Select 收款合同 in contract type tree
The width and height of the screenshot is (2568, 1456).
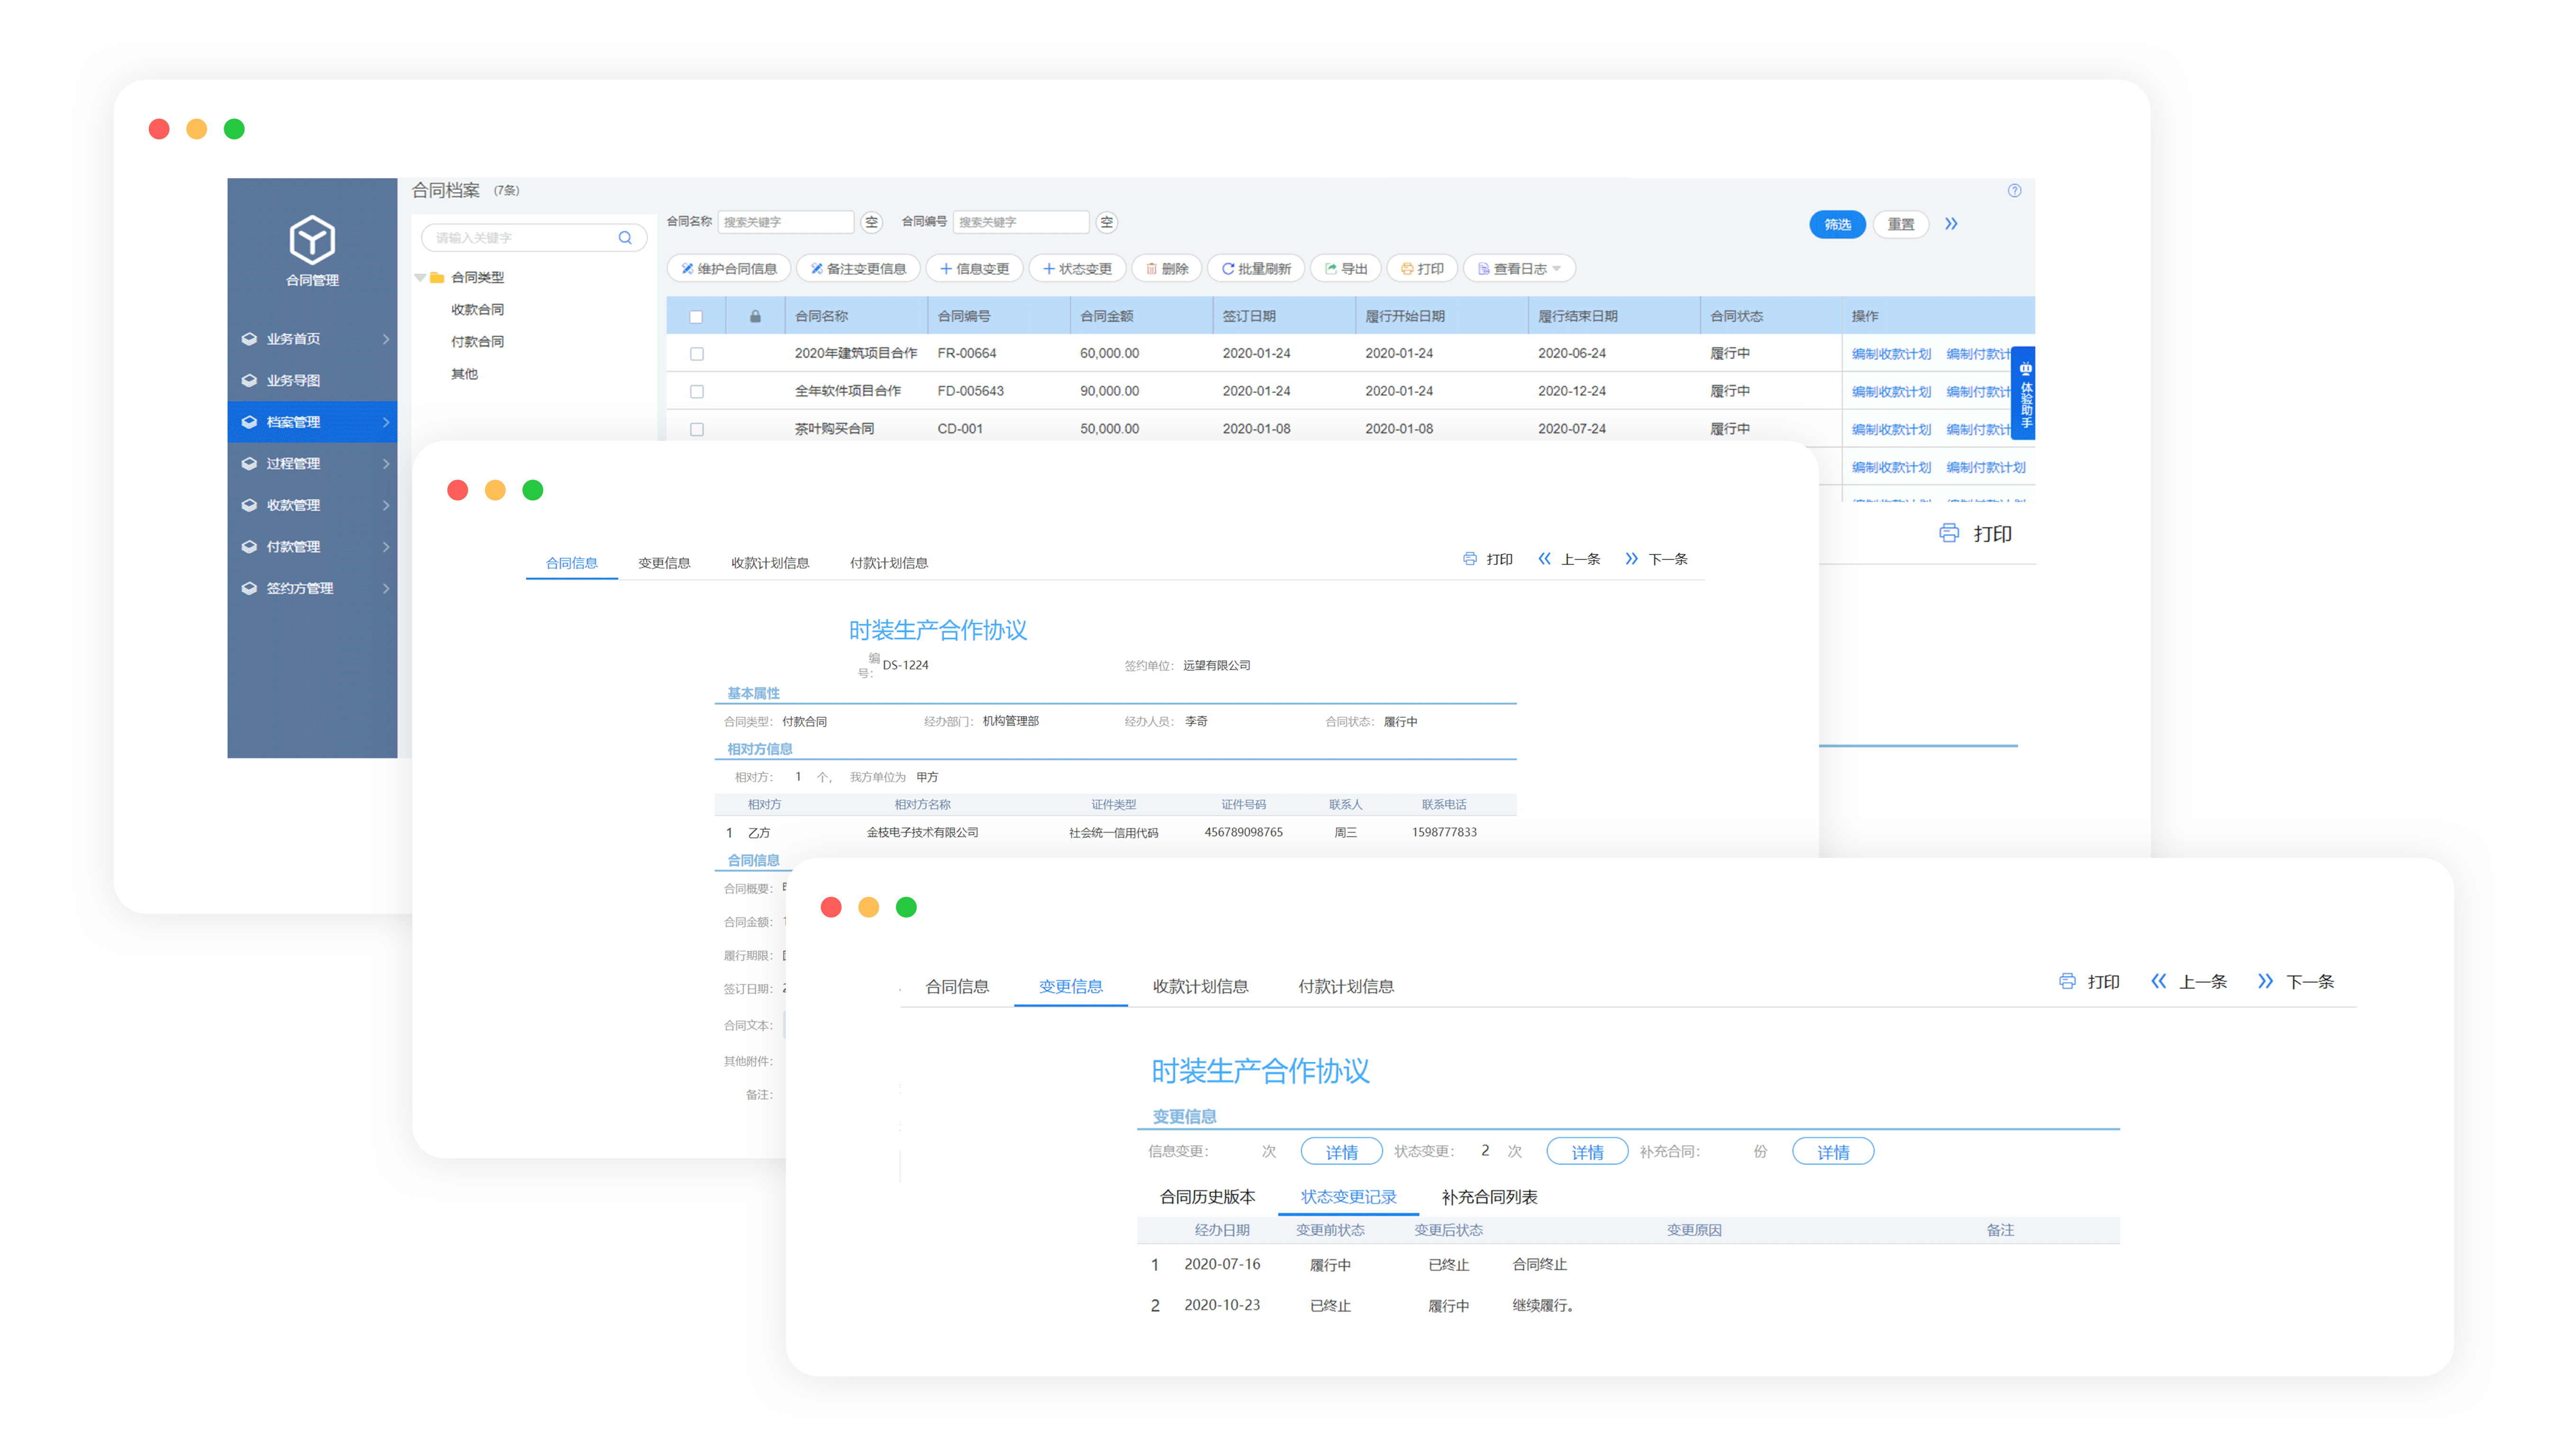[477, 310]
